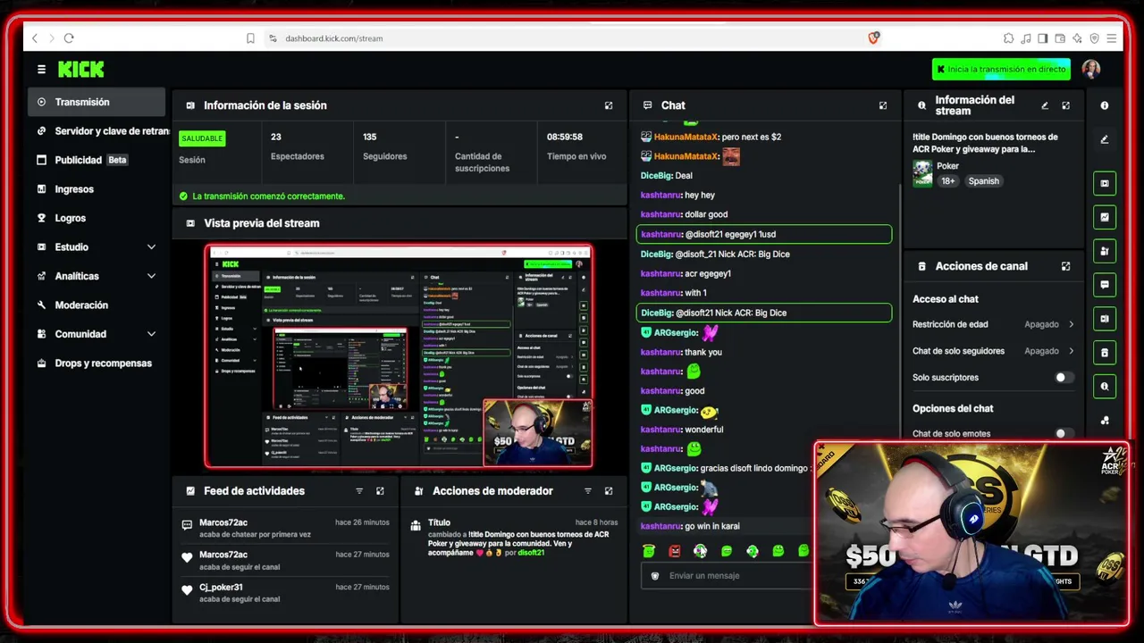Viewport: 1144px width, 643px height.
Task: Toggle the browser sidebar panel icon
Action: point(1043,38)
